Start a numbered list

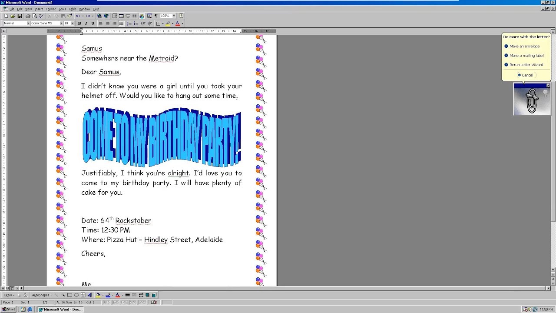pos(129,23)
